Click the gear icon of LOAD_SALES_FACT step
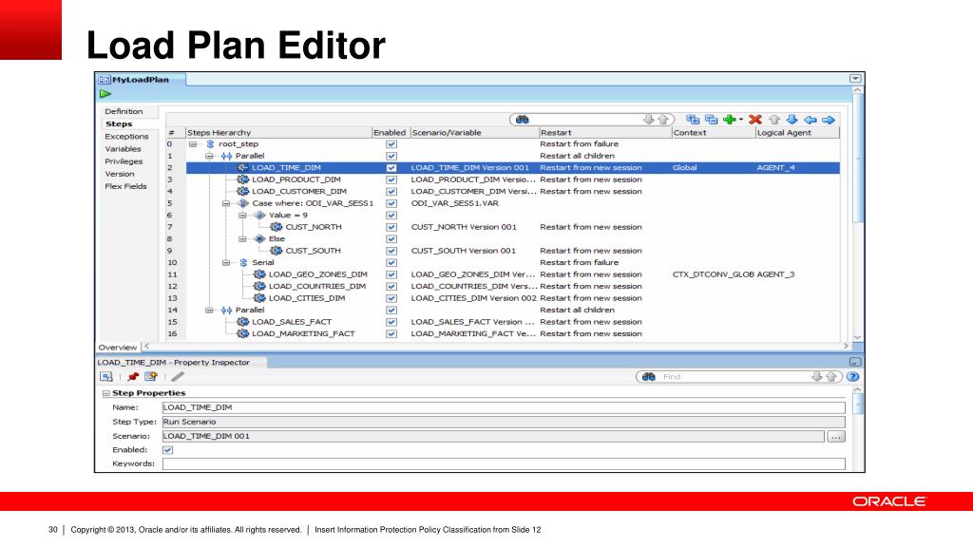 point(243,321)
